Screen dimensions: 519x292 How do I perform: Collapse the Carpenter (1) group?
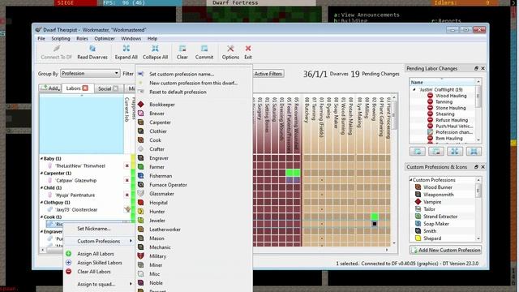tap(41, 173)
